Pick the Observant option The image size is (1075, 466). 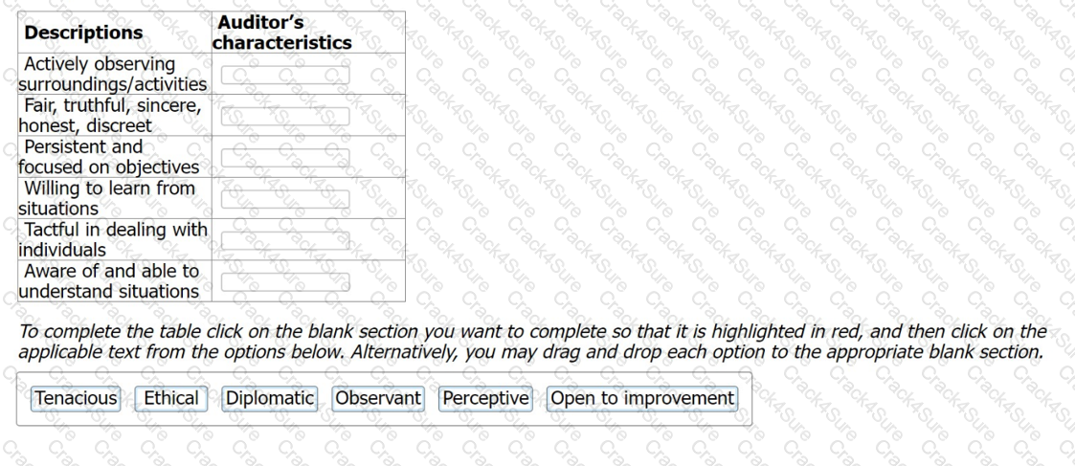(x=377, y=398)
